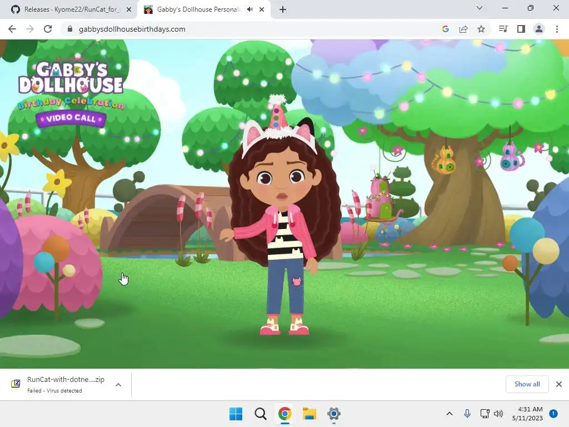Click the "Failed - Virus detected" status text
This screenshot has height=427, width=569.
pos(54,391)
